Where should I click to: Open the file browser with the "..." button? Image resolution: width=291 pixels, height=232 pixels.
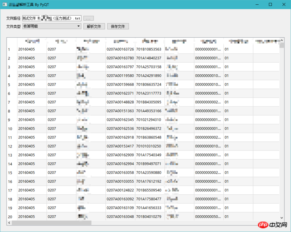[x=88, y=18]
